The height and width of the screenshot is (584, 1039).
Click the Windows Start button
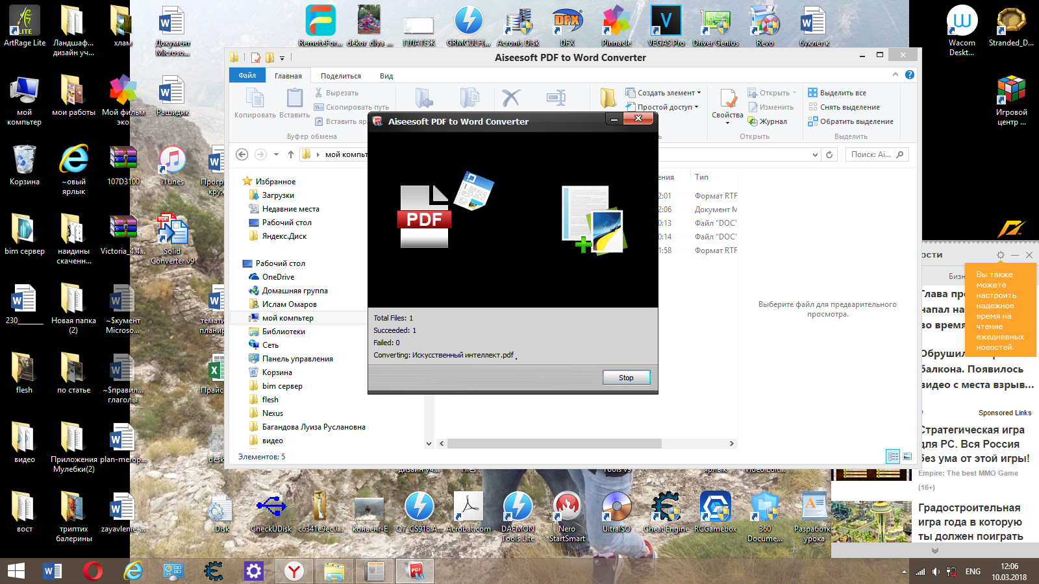pos(16,571)
